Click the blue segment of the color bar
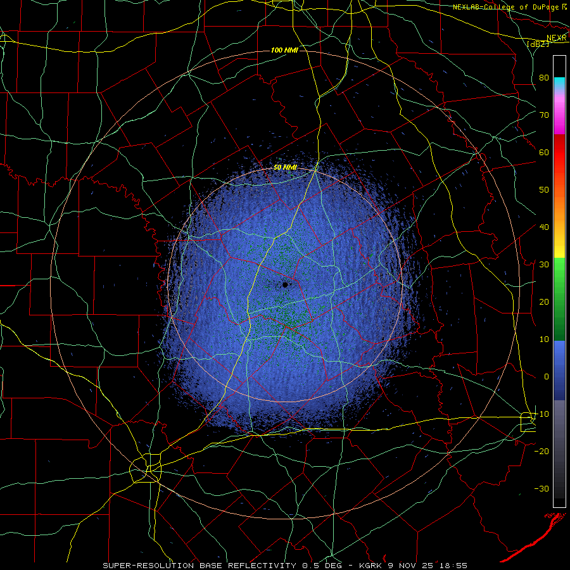This screenshot has width=570, height=570. tap(559, 370)
